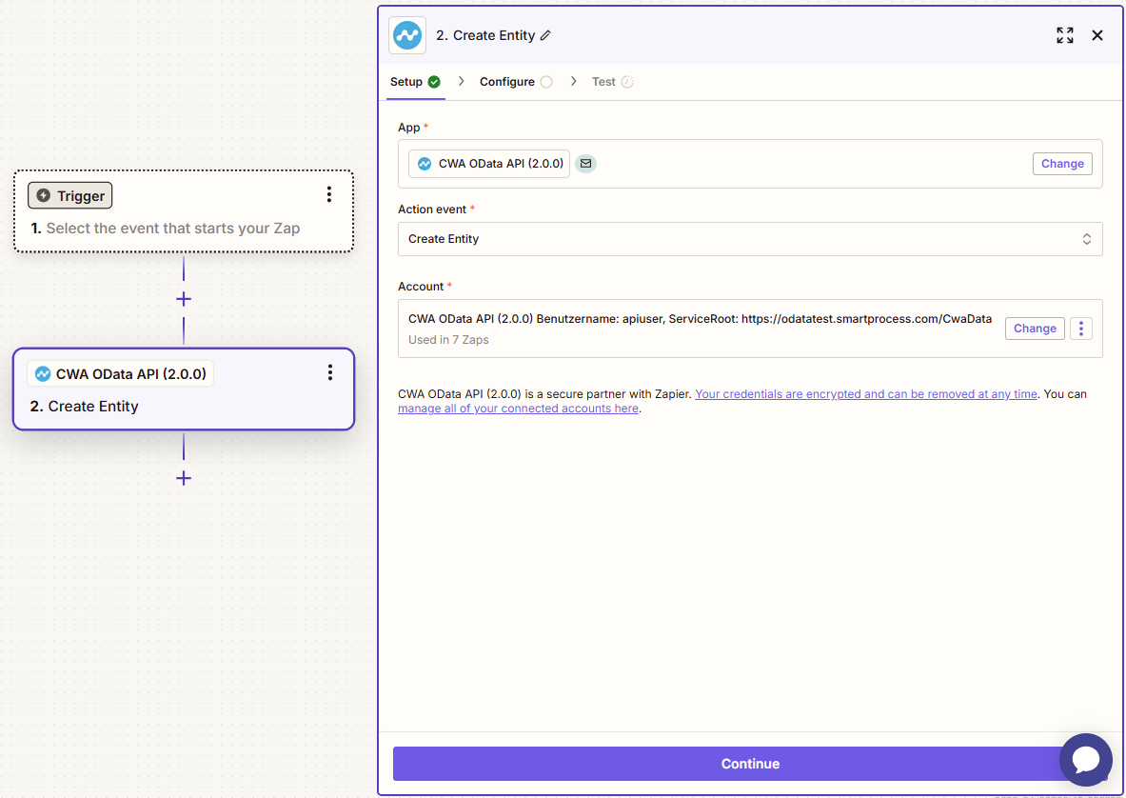Open the Action event dropdown

coord(749,239)
